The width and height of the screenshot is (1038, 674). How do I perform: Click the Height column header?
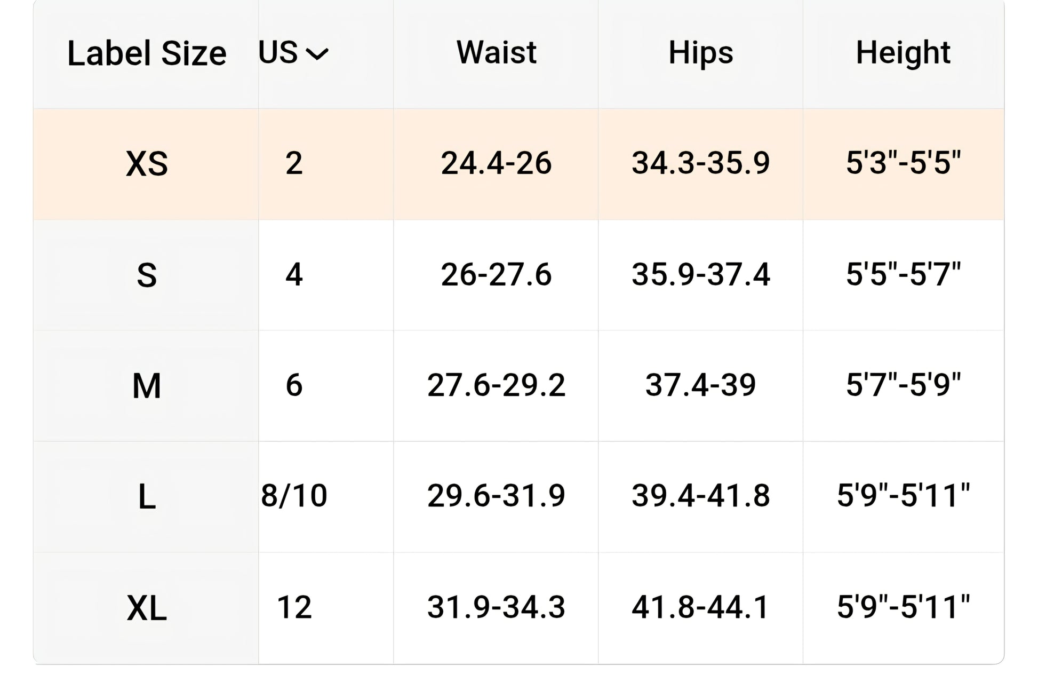[903, 52]
